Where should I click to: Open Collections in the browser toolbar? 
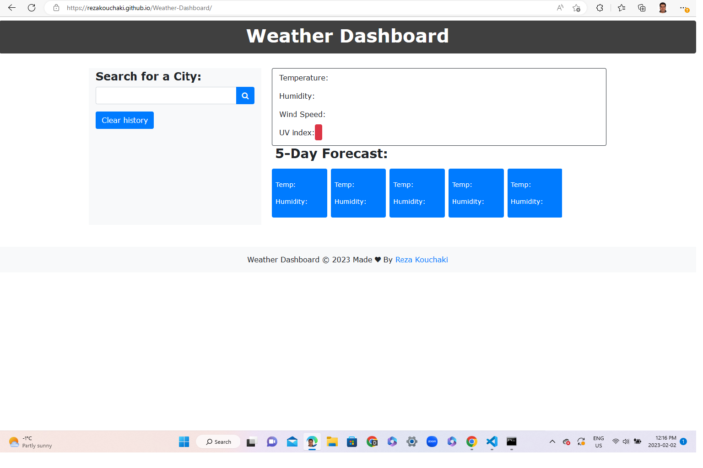[642, 8]
